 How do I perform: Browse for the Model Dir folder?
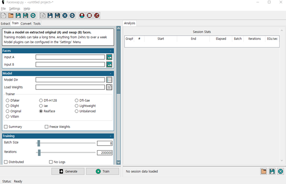tap(109, 80)
